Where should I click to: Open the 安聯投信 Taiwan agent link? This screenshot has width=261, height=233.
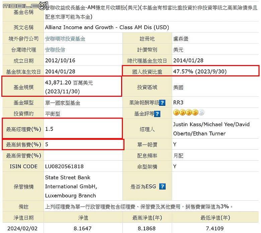coord(55,50)
